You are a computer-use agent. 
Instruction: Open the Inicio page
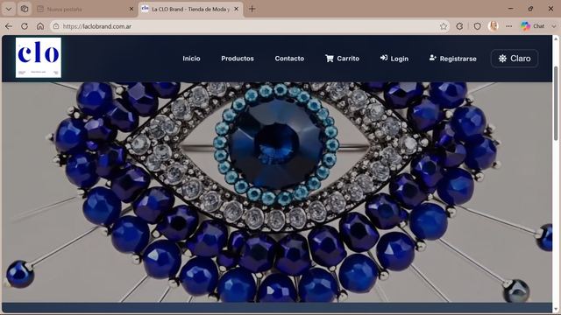coord(191,59)
